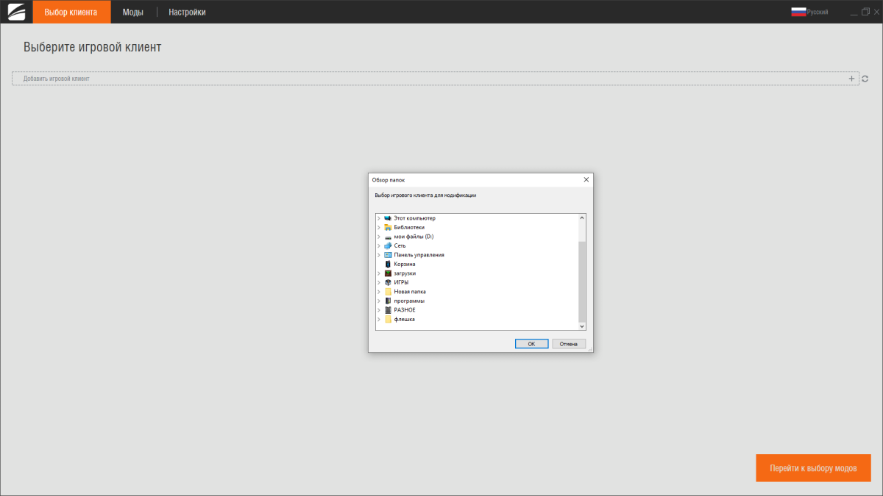Select the загрузки folder icon
The height and width of the screenshot is (496, 883).
(388, 273)
